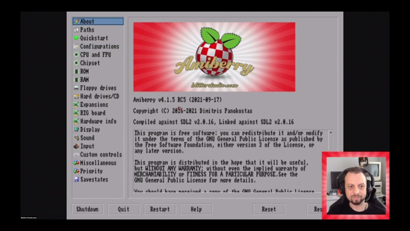Click the Priority icon
This screenshot has height=231, width=410.
coord(76,171)
